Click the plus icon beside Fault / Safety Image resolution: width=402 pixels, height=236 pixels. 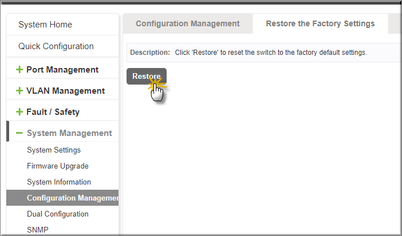19,112
